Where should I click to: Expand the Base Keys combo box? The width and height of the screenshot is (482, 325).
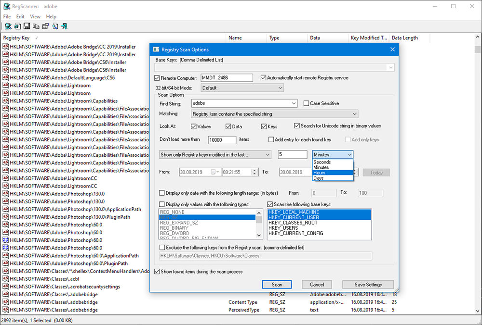point(391,67)
